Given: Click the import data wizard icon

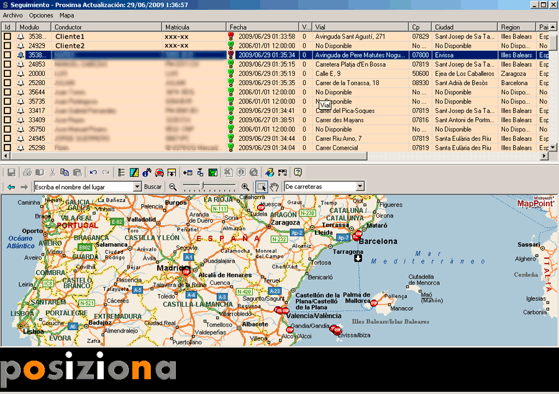Looking at the screenshot, I should click(188, 172).
